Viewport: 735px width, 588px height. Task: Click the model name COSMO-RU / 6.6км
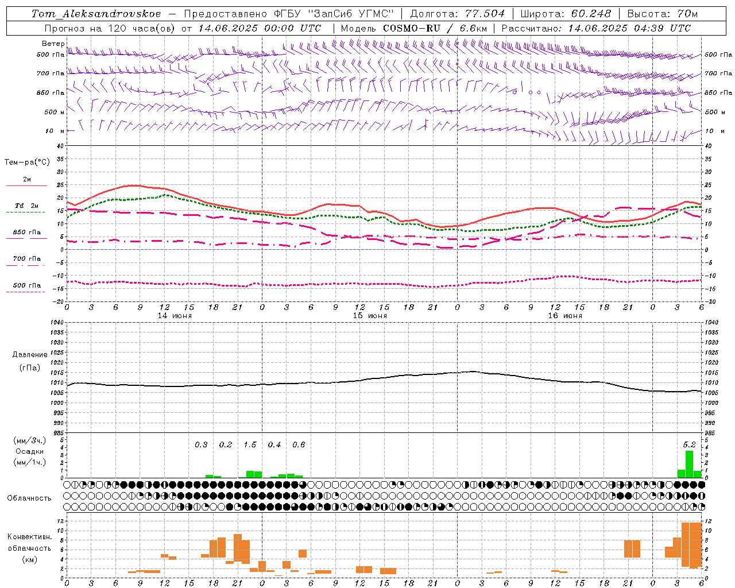435,28
